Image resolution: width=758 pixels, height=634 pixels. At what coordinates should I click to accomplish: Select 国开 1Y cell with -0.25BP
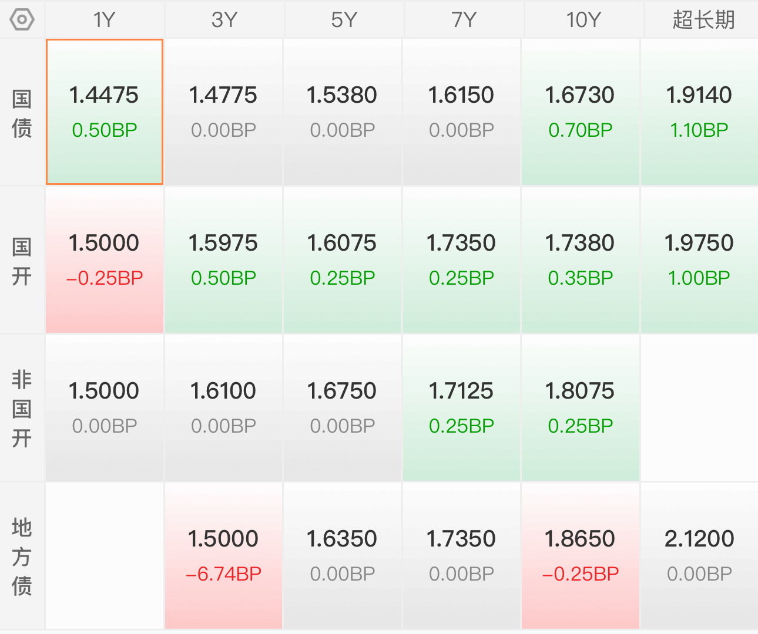[x=105, y=259]
